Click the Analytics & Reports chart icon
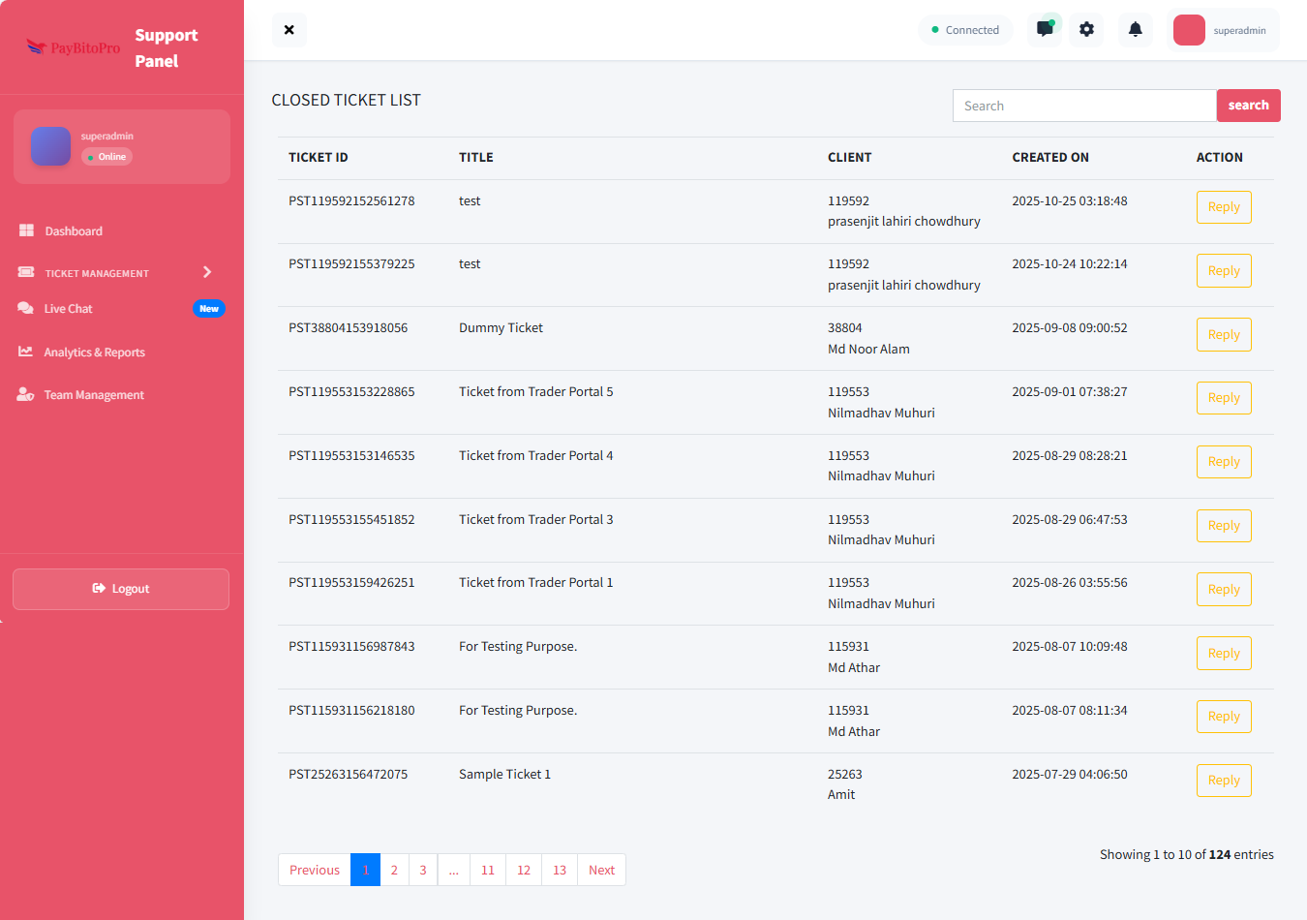Viewport: 1307px width, 920px height. (26, 352)
